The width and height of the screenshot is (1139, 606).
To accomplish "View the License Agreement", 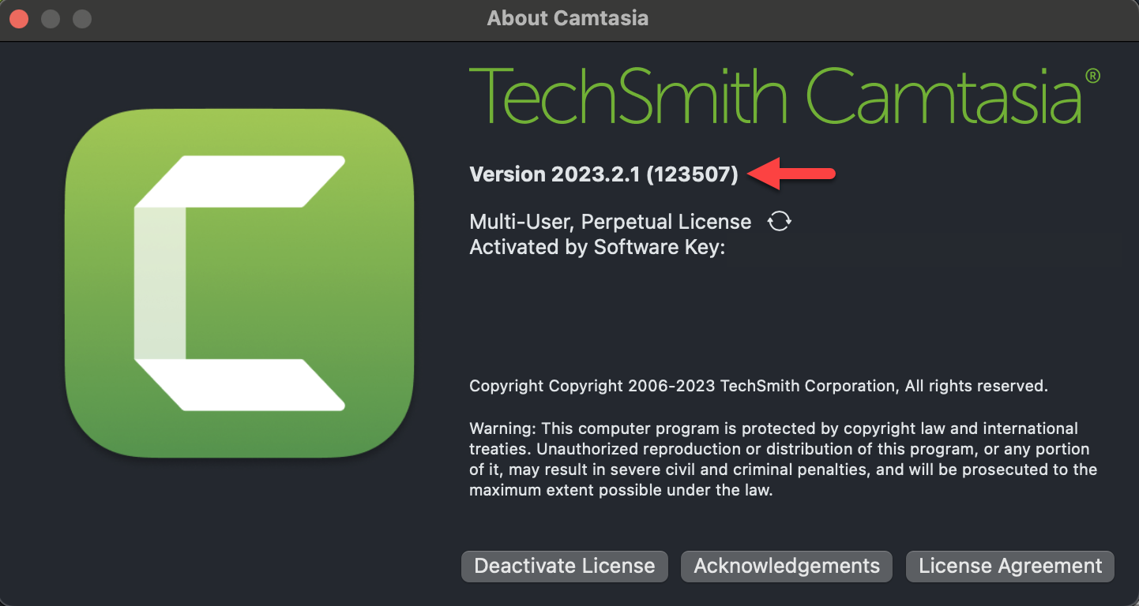I will point(1009,566).
